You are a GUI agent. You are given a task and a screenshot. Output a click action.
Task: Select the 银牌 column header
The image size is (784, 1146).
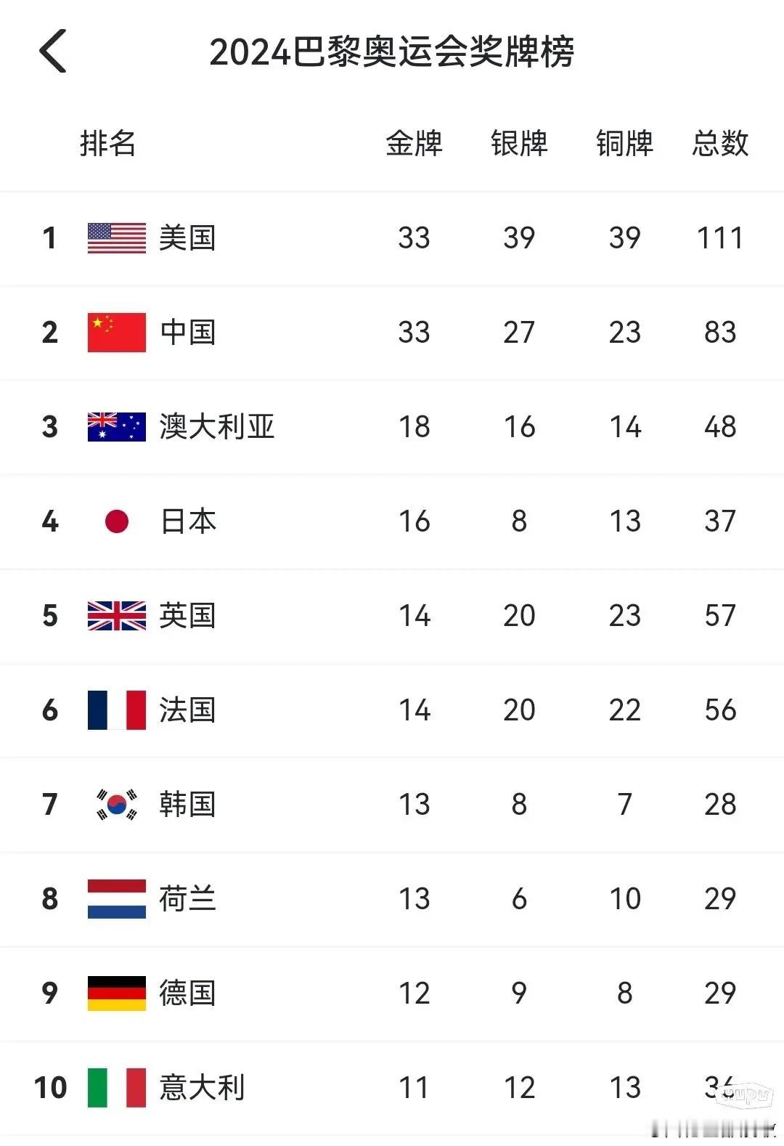(x=519, y=143)
